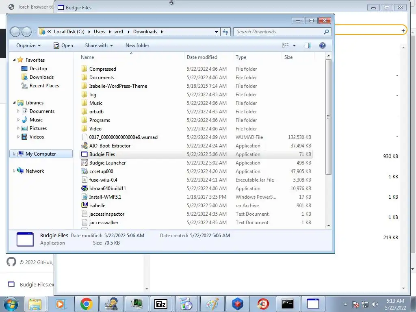Open the command prompt taskbar icon
Viewport: 416px width, 312px height.
click(x=288, y=304)
